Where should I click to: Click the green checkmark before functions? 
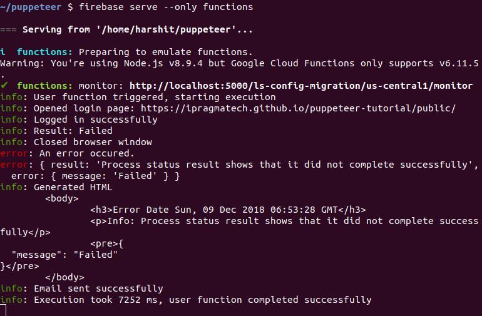click(x=4, y=86)
